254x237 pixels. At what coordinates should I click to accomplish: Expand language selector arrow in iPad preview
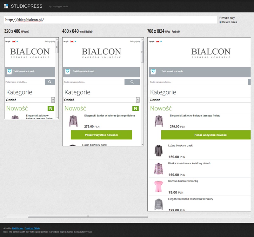[161, 41]
